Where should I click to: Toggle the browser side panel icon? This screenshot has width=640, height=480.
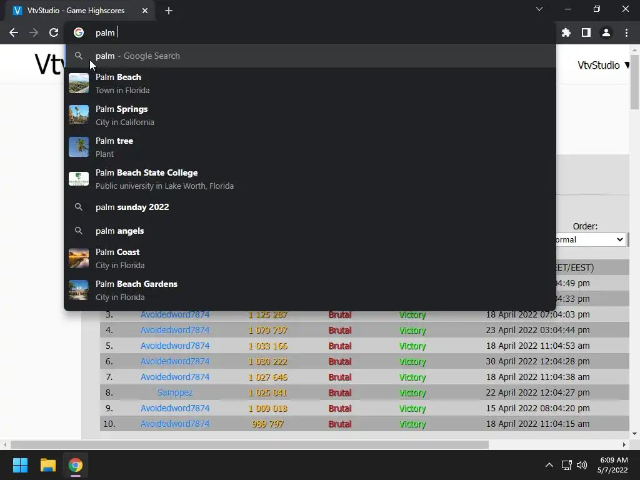pos(586,32)
